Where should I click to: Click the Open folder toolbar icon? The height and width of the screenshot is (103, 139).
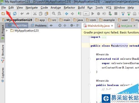(x=3, y=14)
